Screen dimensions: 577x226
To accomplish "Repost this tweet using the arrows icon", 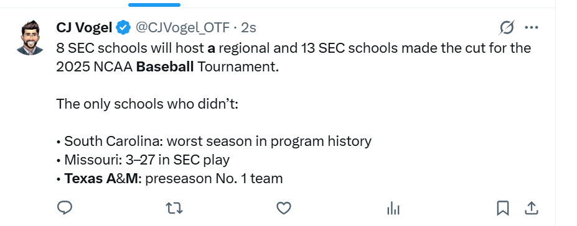I will click(x=174, y=209).
